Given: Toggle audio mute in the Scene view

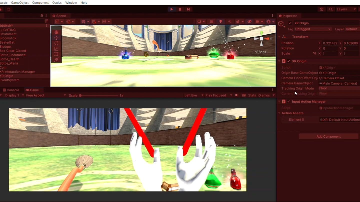Looking at the screenshot, I should (x=230, y=21).
